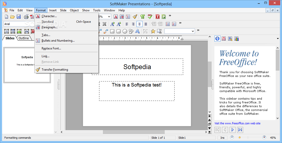Visit the www.freeoffice.com web site link
Screen dimensions: 282x143
(237, 123)
